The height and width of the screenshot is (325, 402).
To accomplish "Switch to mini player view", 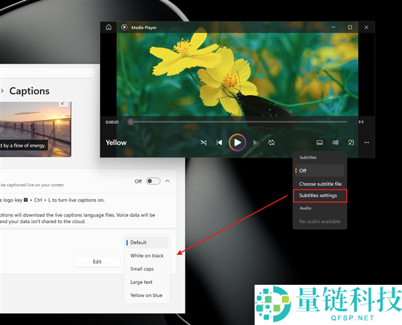I will [351, 143].
